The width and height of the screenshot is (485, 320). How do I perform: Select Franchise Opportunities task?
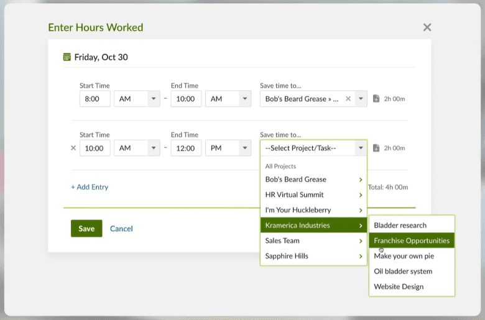tap(412, 240)
